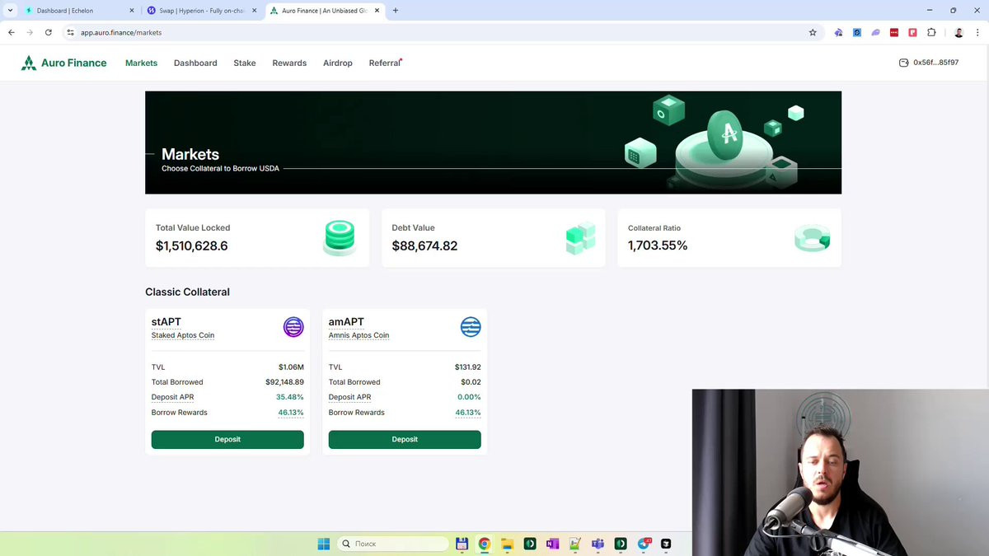Click amAPT Borrow Rewards 46.13% value
Screen dimensions: 989x556
coord(468,413)
